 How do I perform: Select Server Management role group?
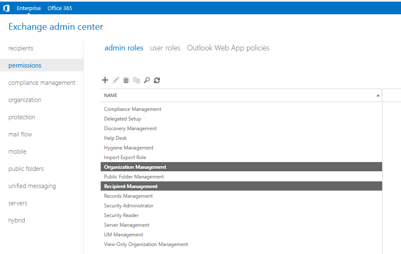(241, 225)
